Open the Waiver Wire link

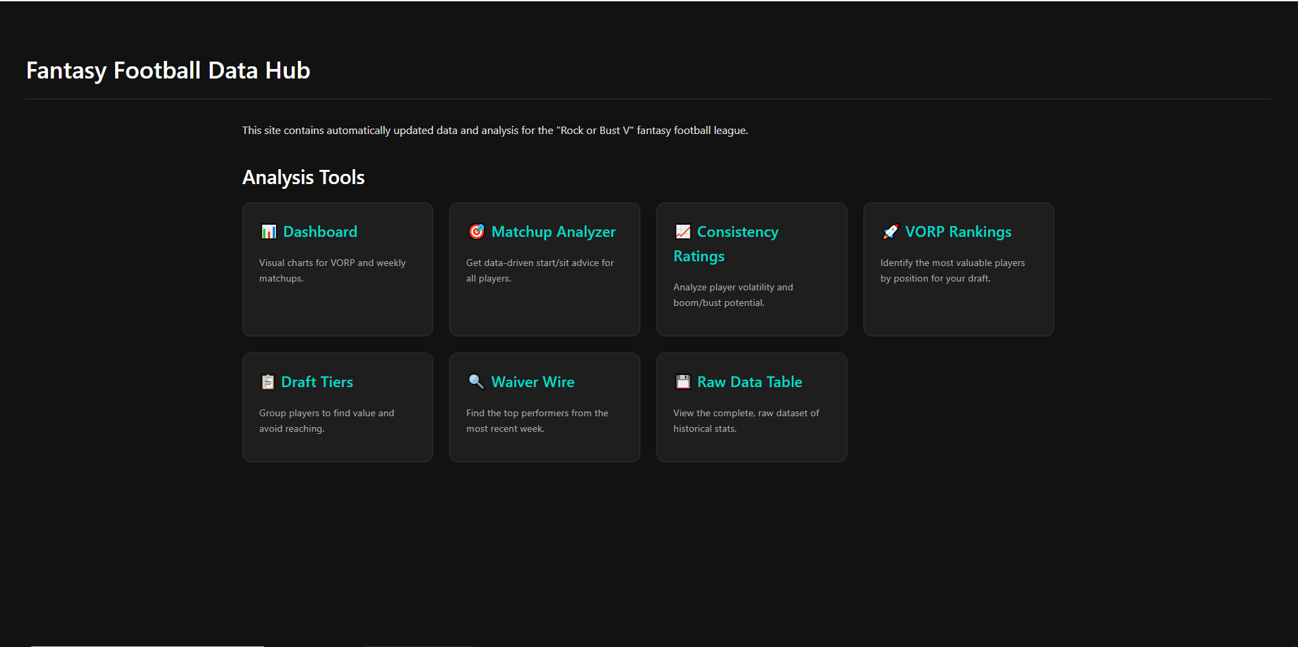coord(533,382)
